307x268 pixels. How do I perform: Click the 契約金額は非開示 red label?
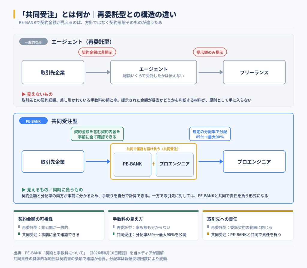pos(97,52)
